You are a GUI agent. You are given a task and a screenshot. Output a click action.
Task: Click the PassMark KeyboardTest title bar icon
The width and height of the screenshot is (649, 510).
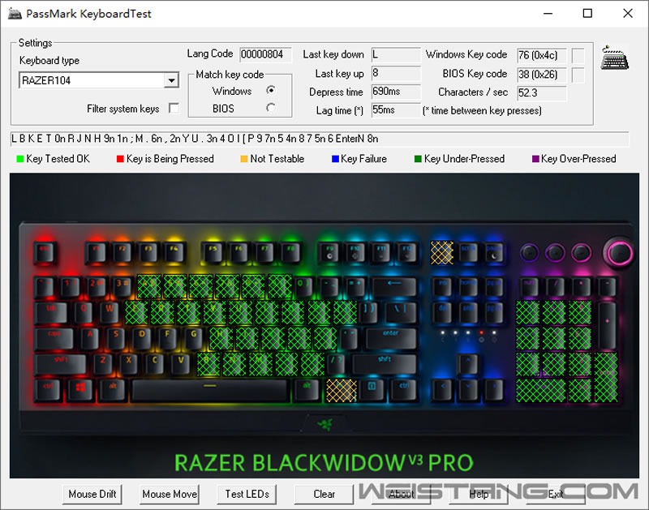click(15, 13)
